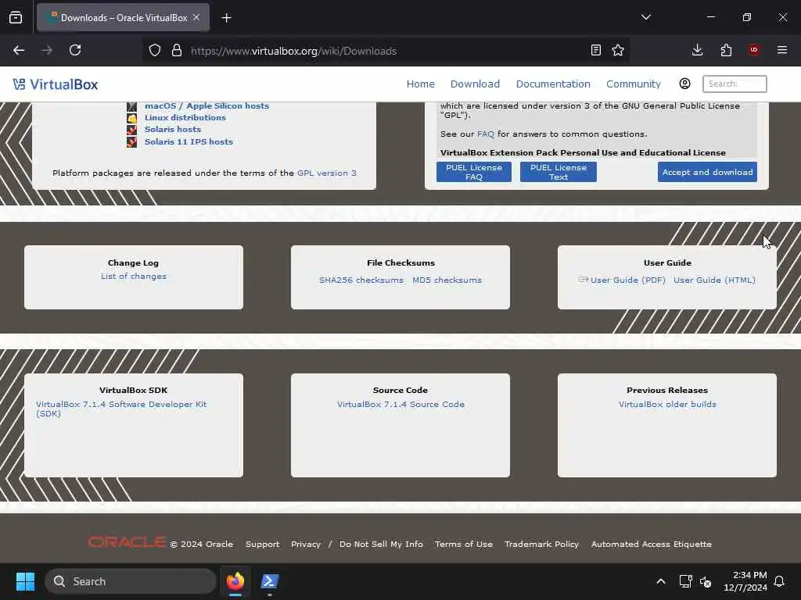The width and height of the screenshot is (801, 600).
Task: Click Accept and download button
Action: [x=707, y=172]
